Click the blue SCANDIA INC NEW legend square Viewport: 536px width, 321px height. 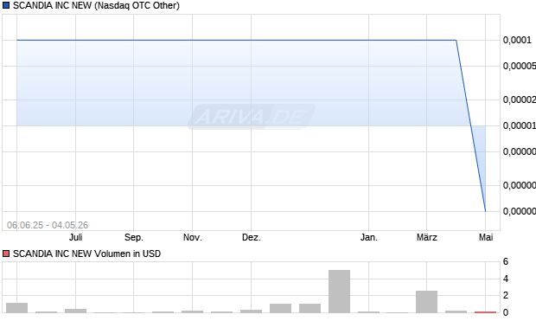tap(6, 5)
